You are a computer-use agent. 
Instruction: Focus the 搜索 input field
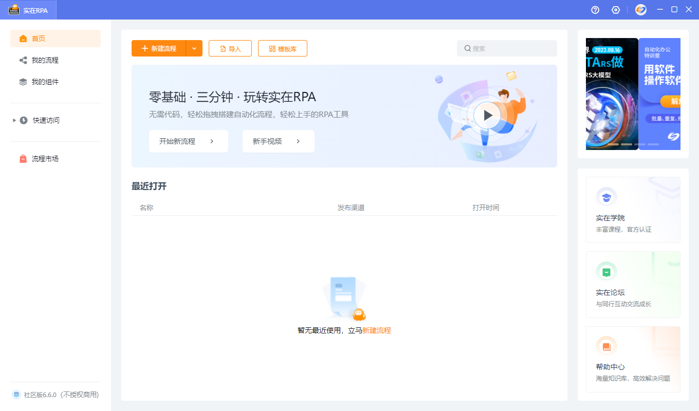click(x=507, y=48)
